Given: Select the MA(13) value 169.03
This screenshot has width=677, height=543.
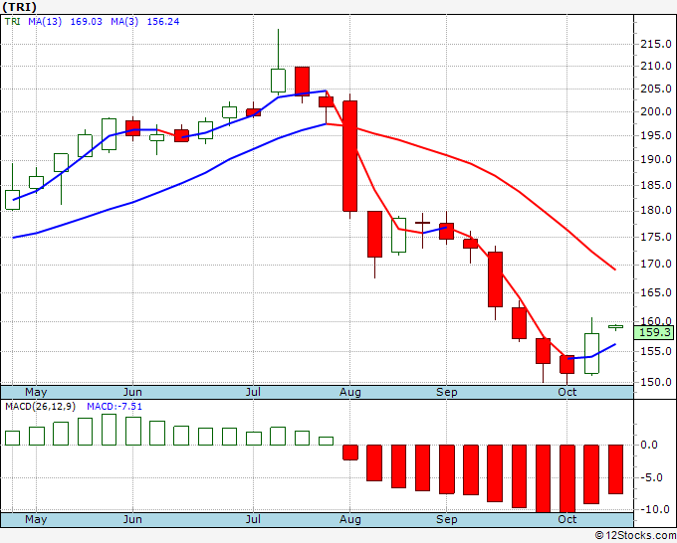Looking at the screenshot, I should [86, 22].
